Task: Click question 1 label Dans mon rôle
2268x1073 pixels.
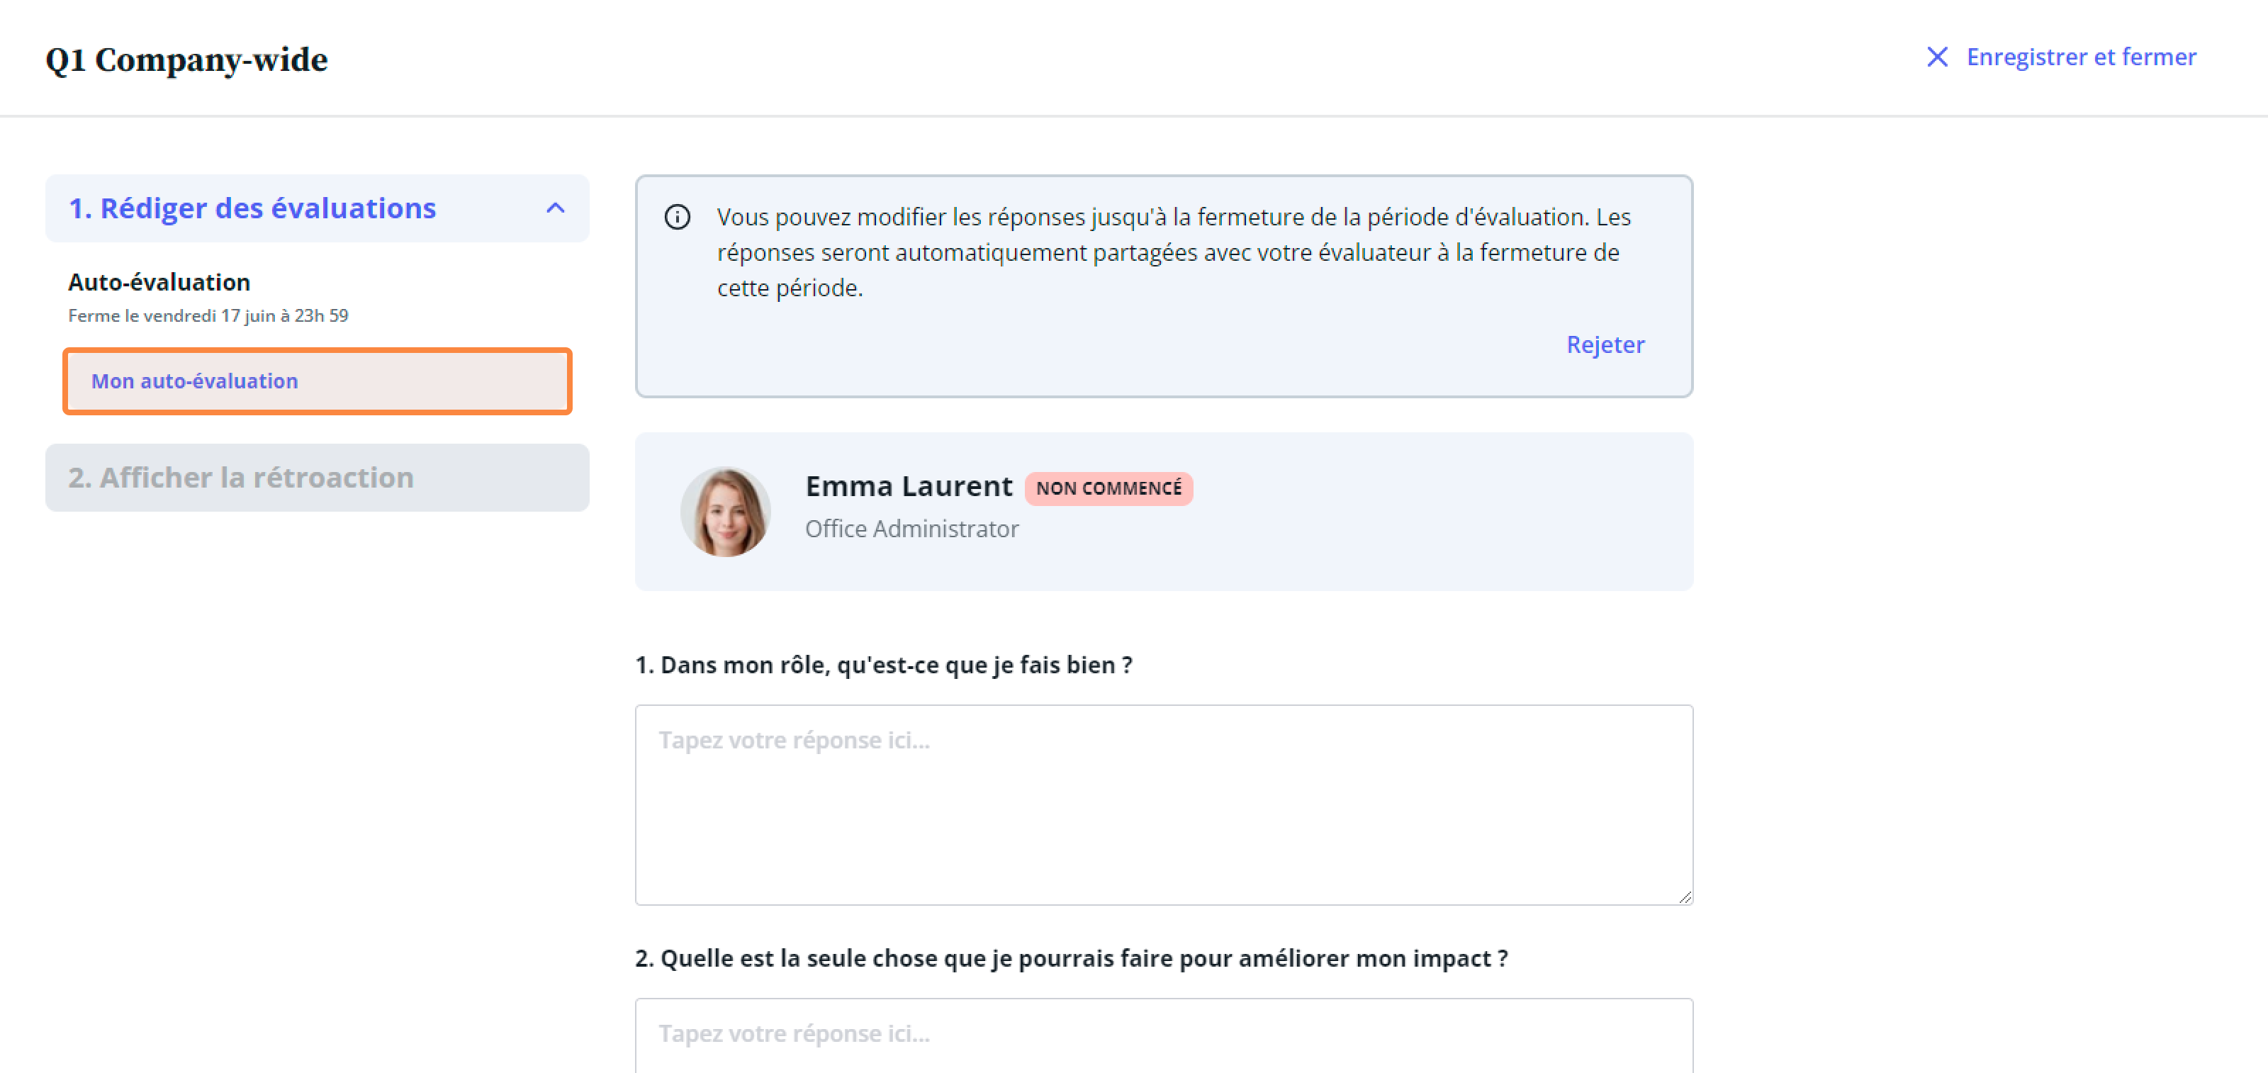Action: coord(883,665)
